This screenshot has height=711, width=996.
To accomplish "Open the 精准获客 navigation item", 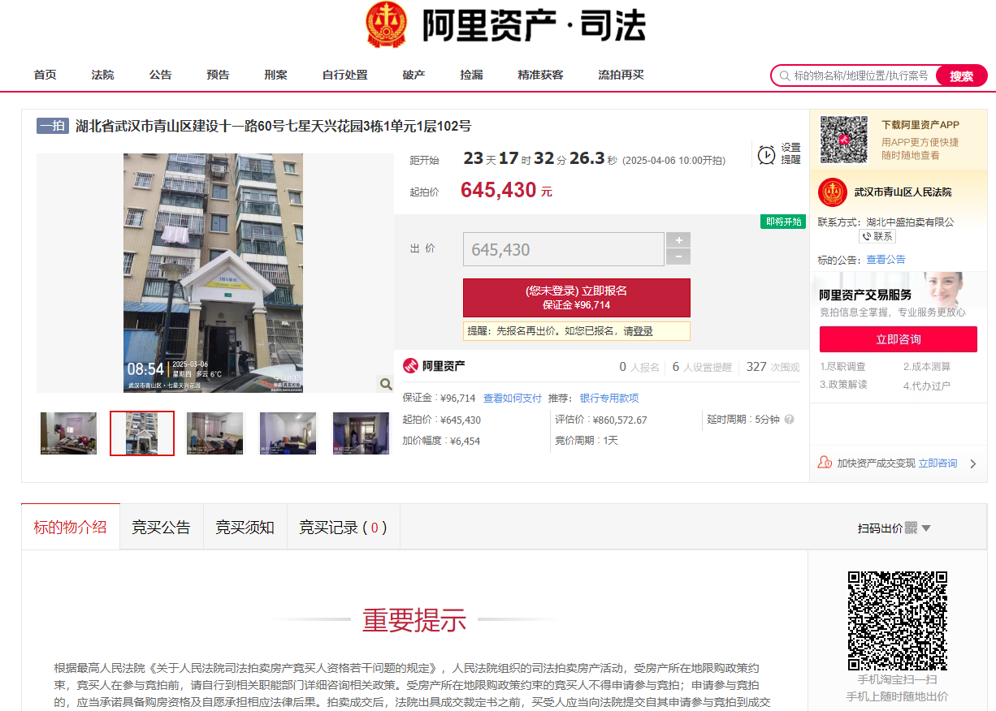I will (x=541, y=75).
